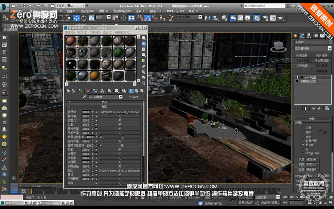This screenshot has height=209, width=334.
Task: Click the VRayMtl material type button
Action: [134, 97]
